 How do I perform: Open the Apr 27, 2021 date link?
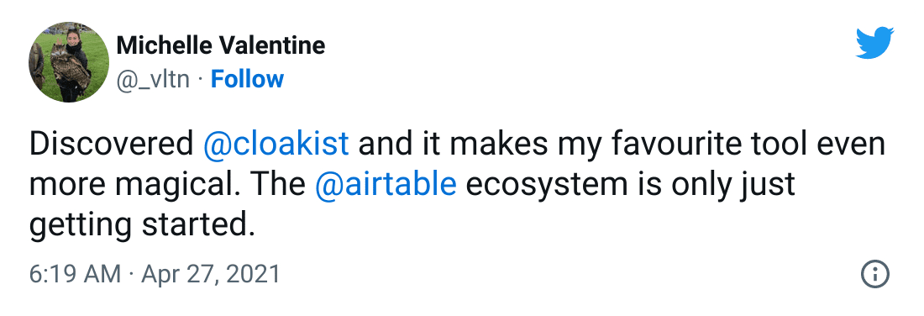click(210, 275)
